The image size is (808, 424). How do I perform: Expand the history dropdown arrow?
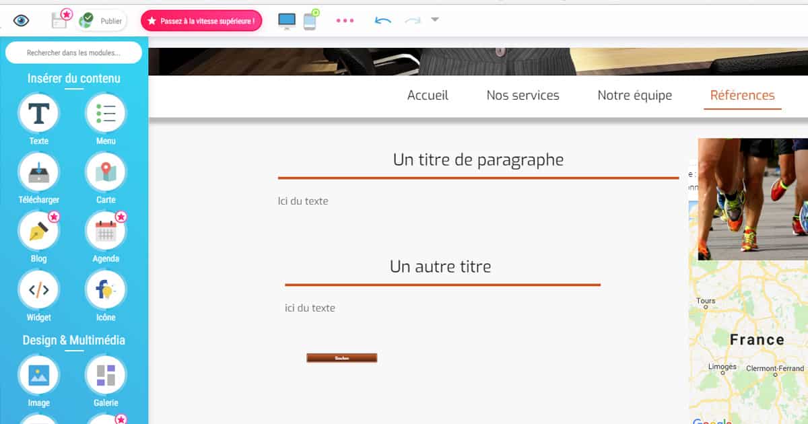435,20
